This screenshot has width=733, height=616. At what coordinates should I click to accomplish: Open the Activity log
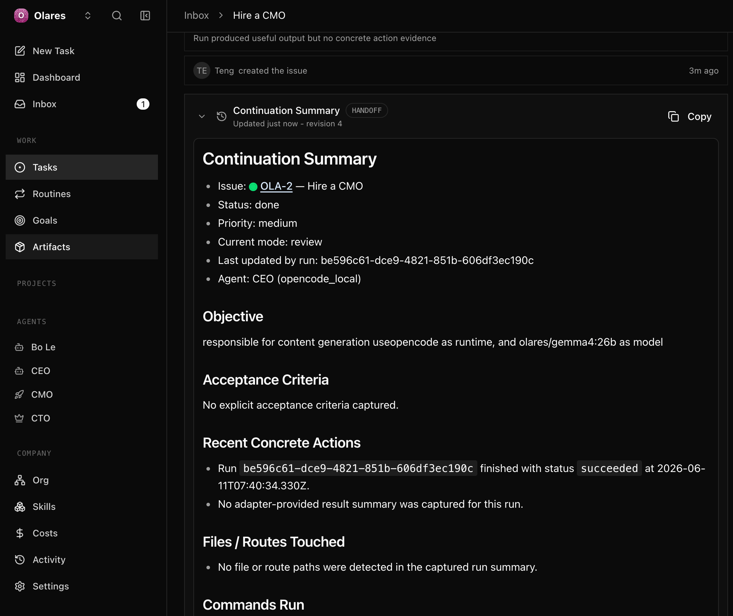point(82,560)
